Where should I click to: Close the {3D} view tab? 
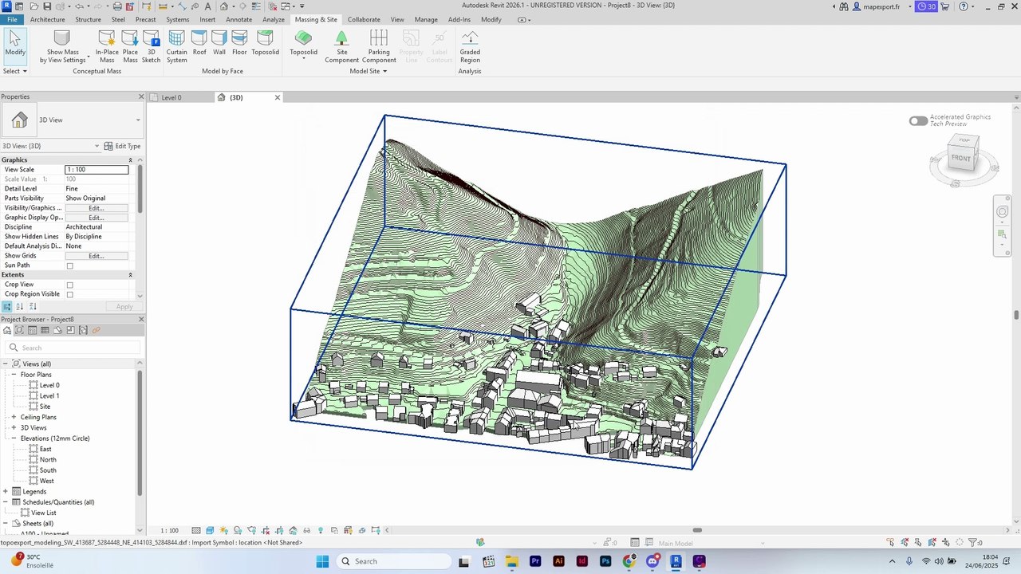click(278, 97)
